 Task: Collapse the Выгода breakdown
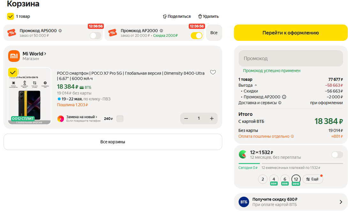click(x=256, y=85)
